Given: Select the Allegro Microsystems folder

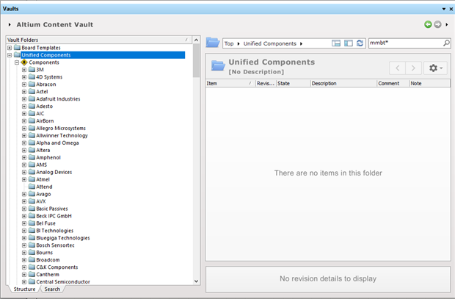Looking at the screenshot, I should [x=61, y=128].
